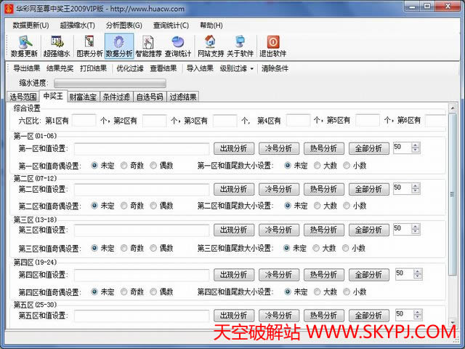This screenshot has width=465, height=349.
Task: Switch to the 财富法宝 tab
Action: click(83, 97)
